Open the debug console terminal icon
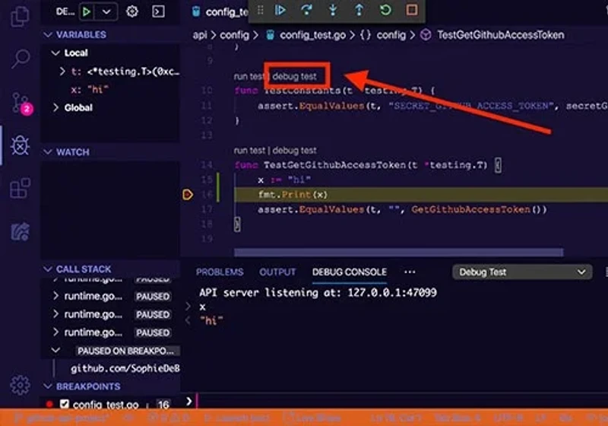The height and width of the screenshot is (426, 608). [158, 11]
